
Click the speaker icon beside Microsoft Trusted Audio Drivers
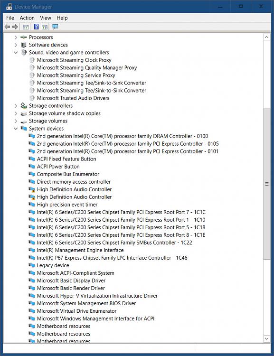click(x=32, y=98)
